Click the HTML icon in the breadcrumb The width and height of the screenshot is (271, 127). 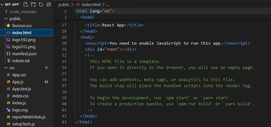tap(78, 5)
